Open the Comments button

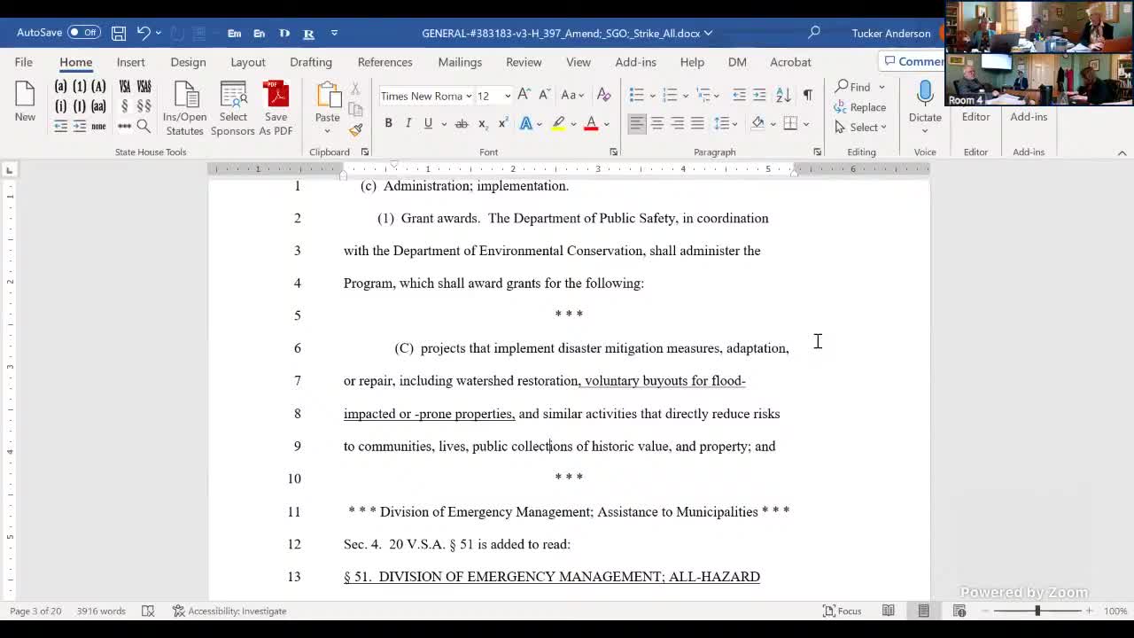[x=913, y=61]
